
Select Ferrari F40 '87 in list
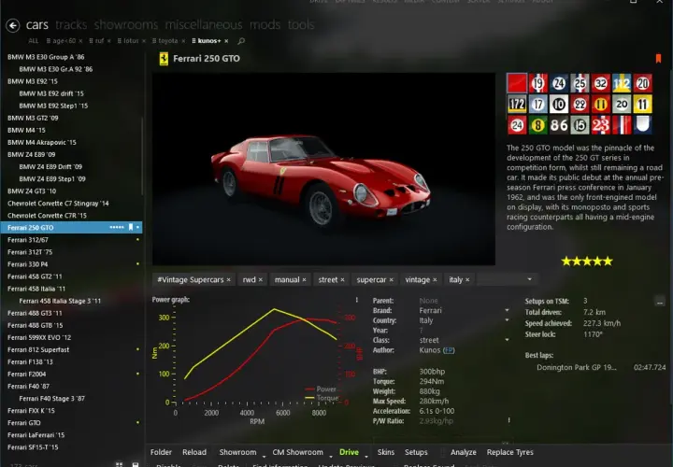pyautogui.click(x=71, y=387)
